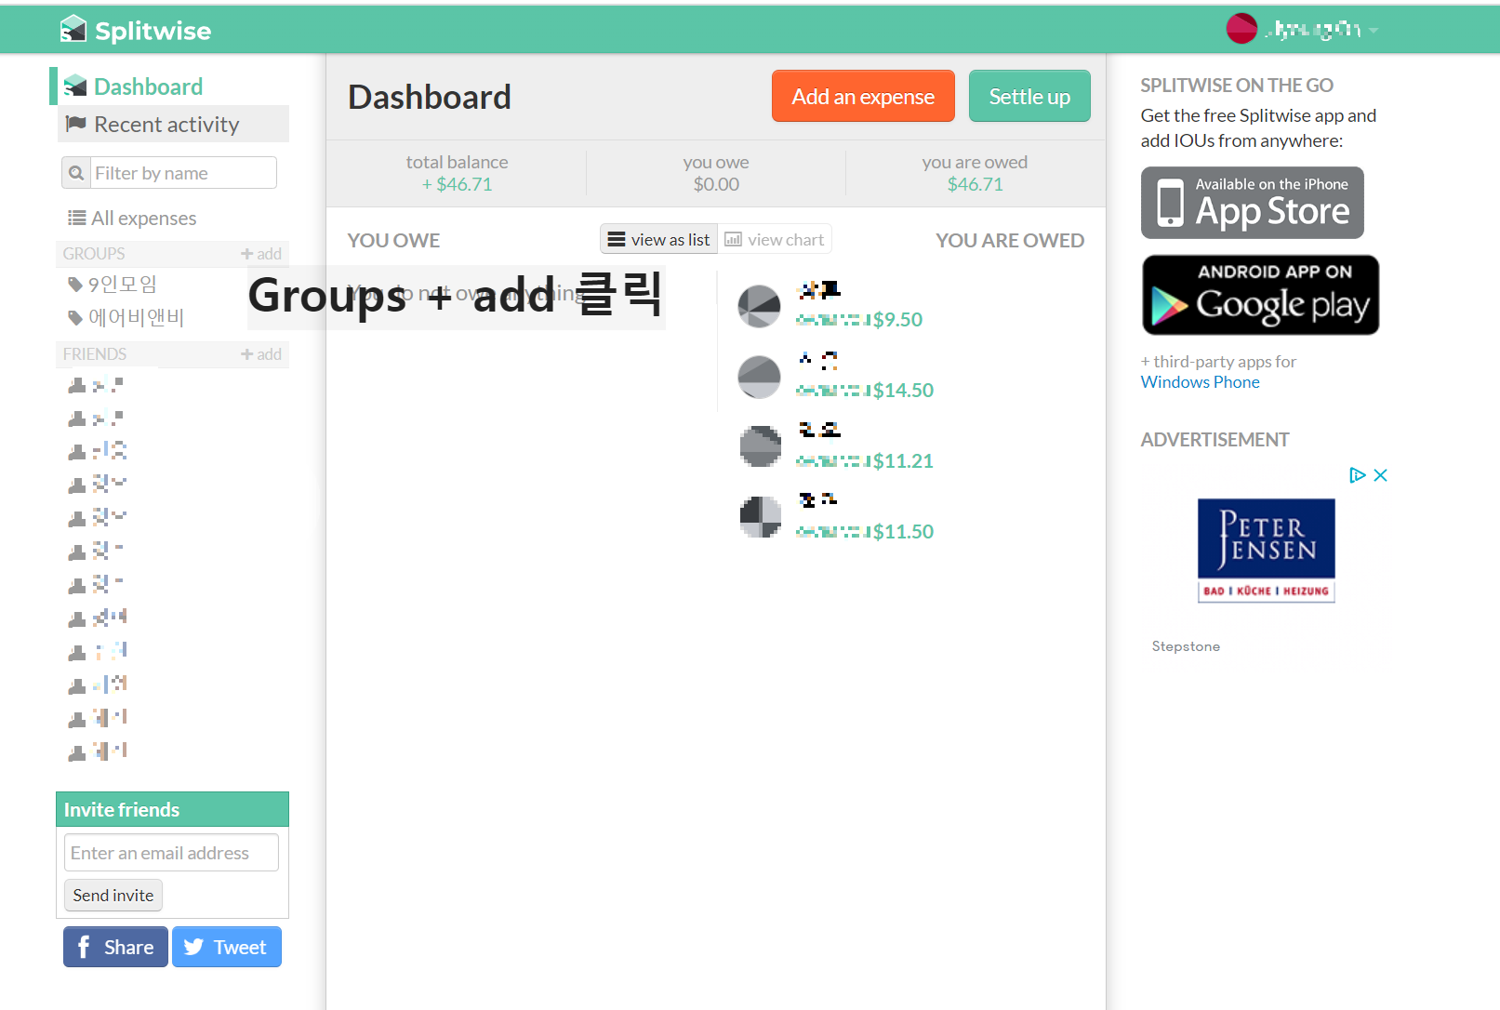Open All expenses list
Viewport: 1500px width, 1010px height.
[x=143, y=218]
